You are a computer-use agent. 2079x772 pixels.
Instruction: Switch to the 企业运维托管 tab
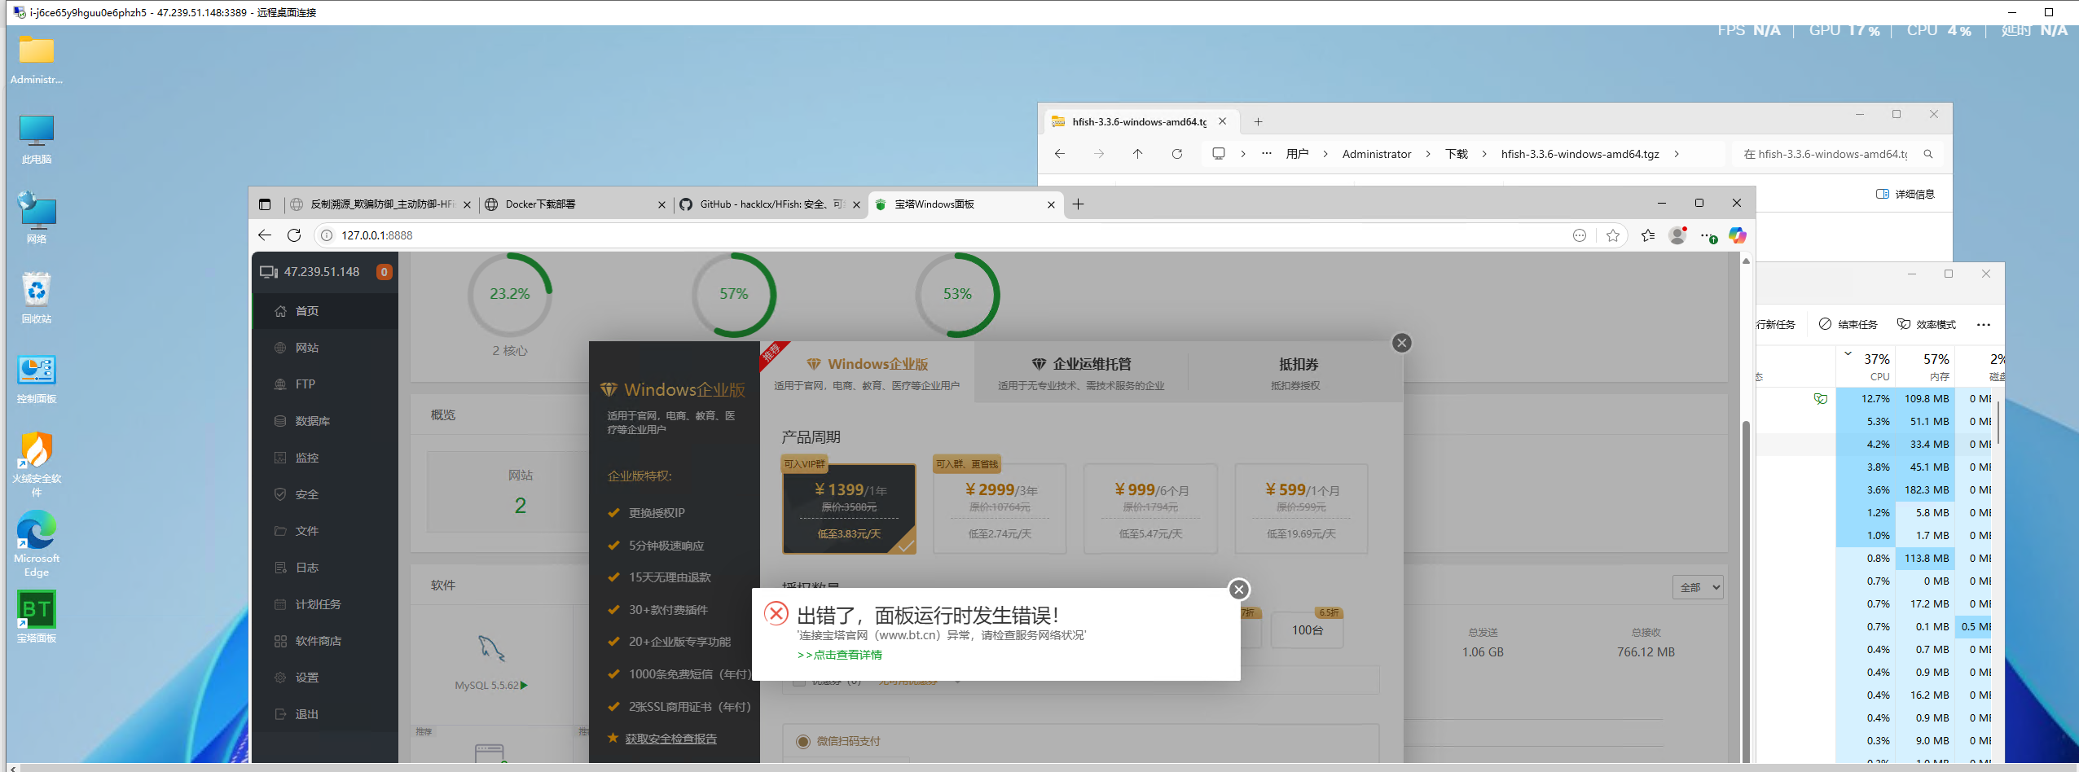(1081, 372)
